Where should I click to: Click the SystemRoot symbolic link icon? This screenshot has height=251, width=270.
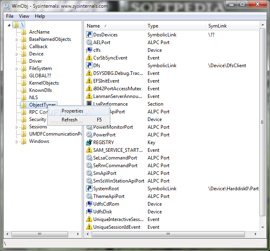(x=89, y=188)
